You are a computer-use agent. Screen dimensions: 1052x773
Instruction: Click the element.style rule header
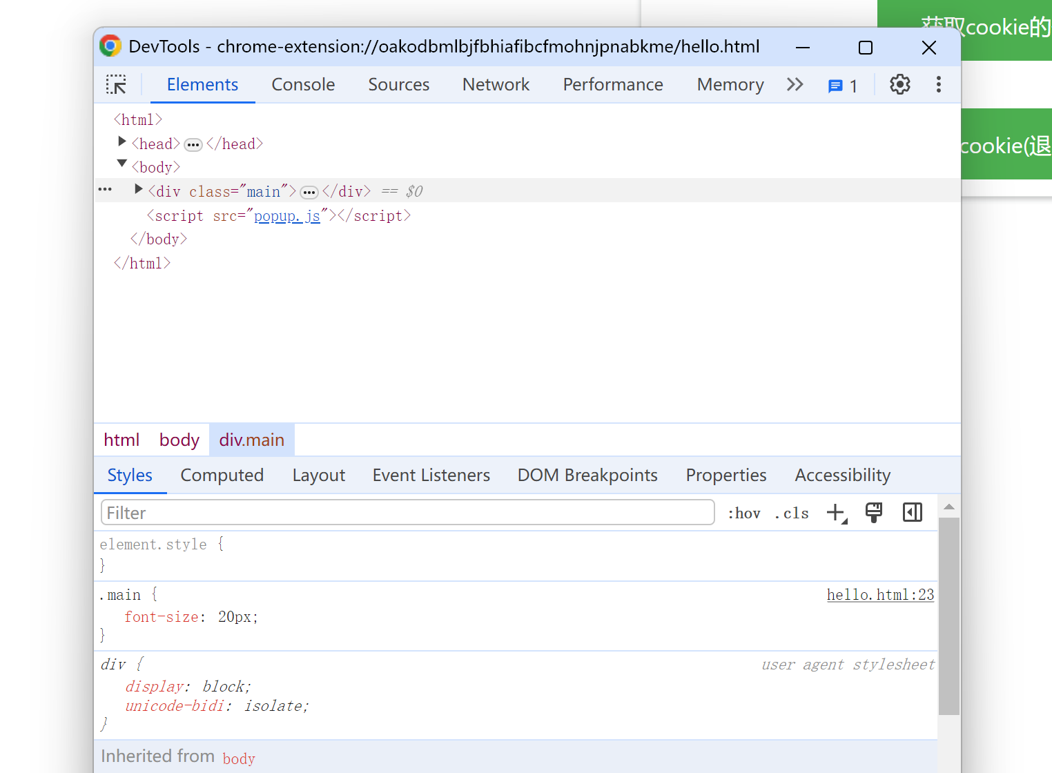(162, 545)
